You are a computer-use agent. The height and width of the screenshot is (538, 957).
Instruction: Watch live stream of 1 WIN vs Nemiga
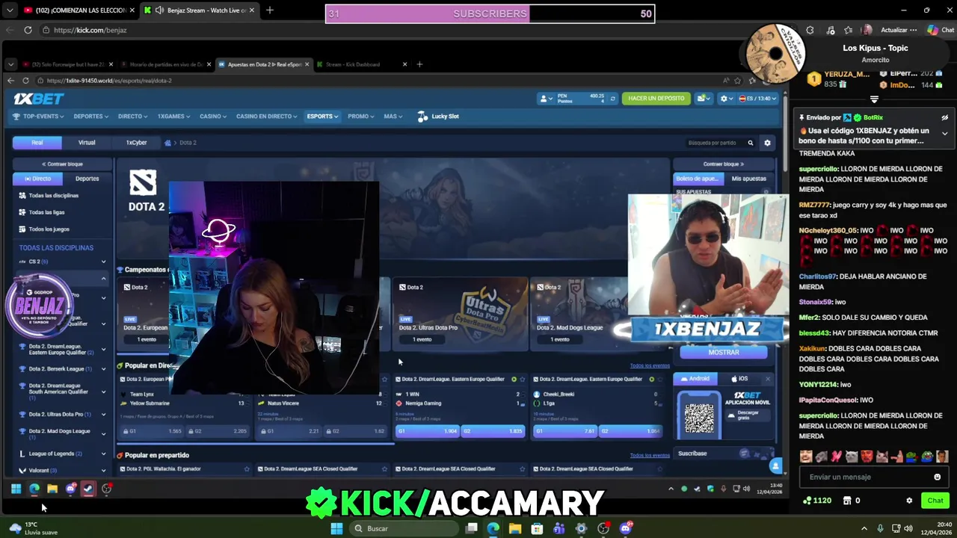point(514,379)
